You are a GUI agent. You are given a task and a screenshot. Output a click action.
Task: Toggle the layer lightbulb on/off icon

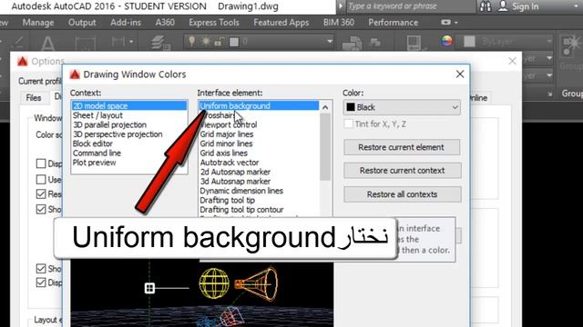coord(192,41)
